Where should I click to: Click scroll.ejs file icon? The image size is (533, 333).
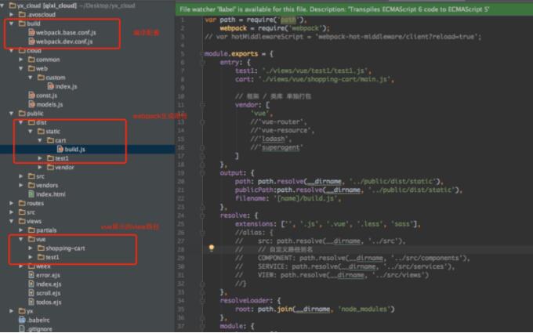[x=31, y=293]
